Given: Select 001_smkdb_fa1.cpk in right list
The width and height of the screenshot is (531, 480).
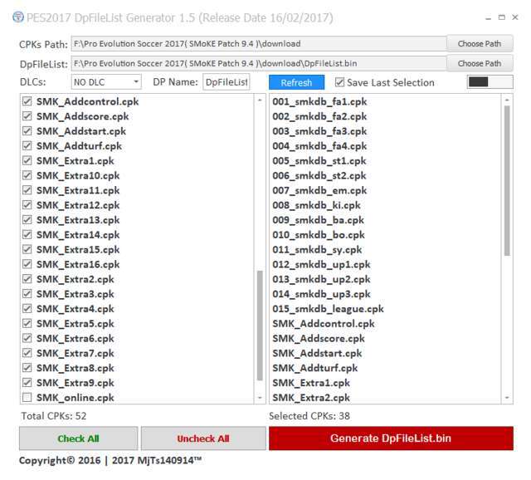Looking at the screenshot, I should tap(319, 101).
